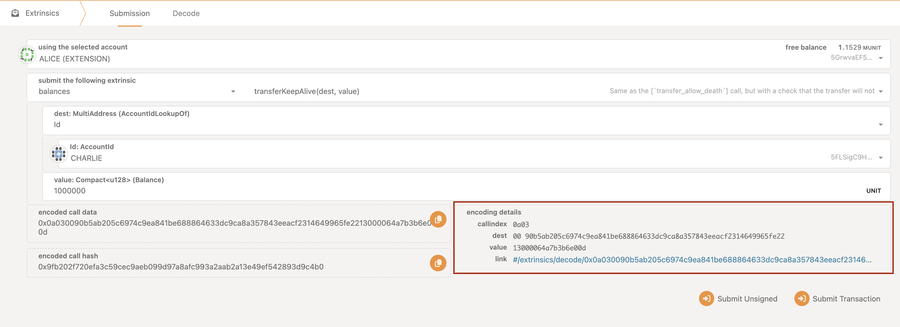Select the ALICE (EXTENSION) account name
Viewport: 900px width, 327px height.
pyautogui.click(x=74, y=59)
